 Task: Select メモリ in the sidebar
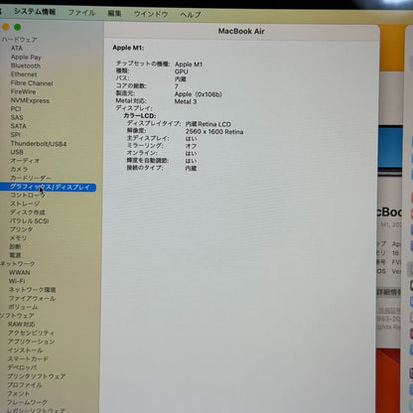point(19,238)
